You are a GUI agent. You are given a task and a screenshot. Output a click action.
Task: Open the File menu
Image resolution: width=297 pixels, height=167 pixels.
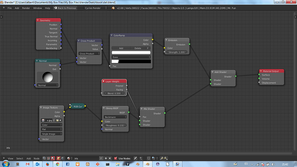coord(9,8)
